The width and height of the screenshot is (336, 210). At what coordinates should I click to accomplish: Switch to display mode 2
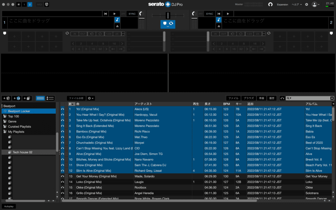click(30, 4)
